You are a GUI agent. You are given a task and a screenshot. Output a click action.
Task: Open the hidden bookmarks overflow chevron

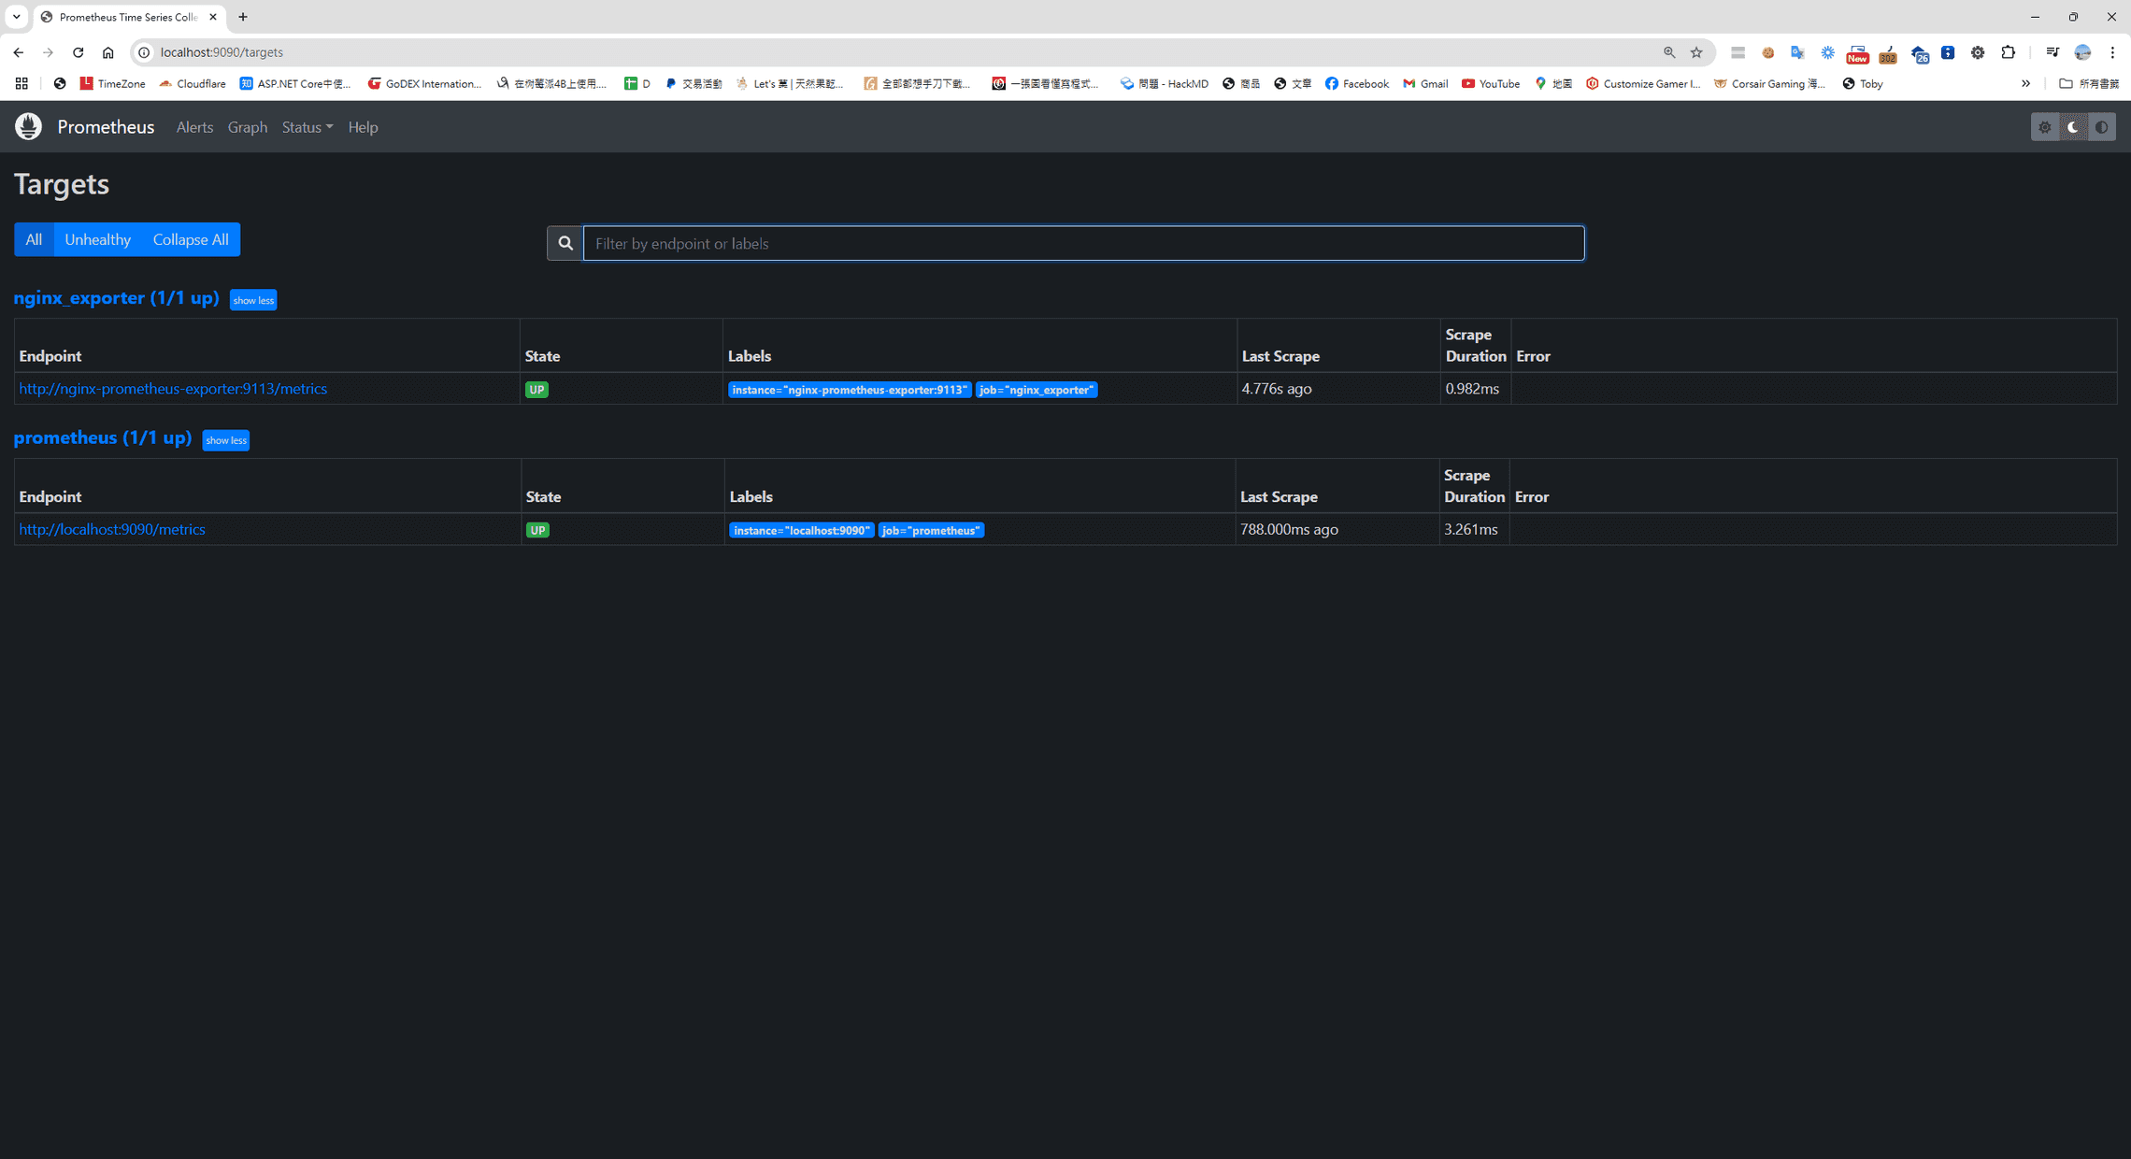pyautogui.click(x=2025, y=83)
